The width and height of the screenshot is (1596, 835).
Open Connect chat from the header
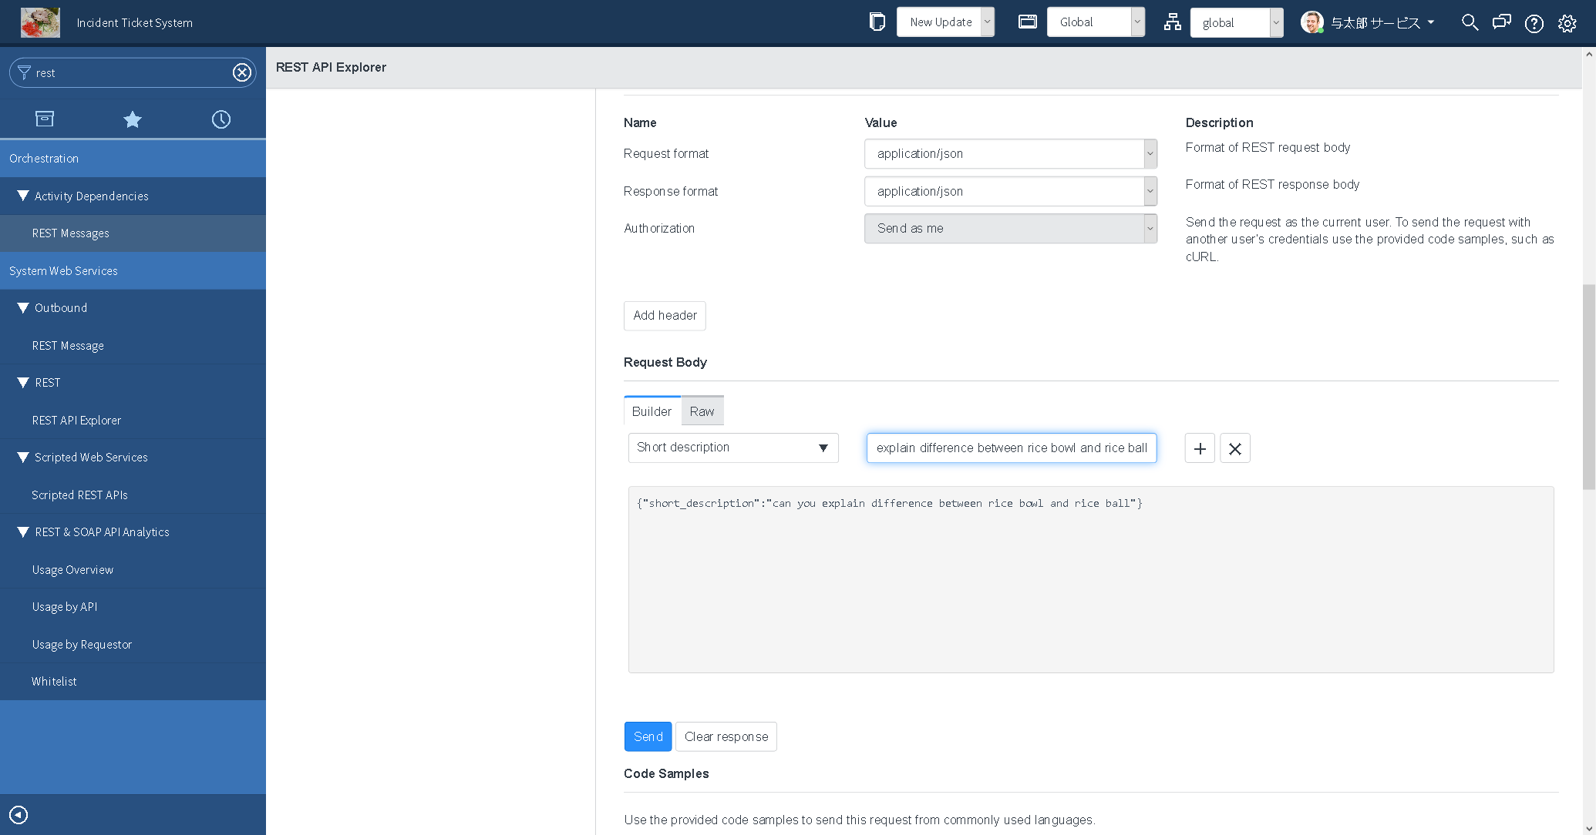coord(1501,22)
